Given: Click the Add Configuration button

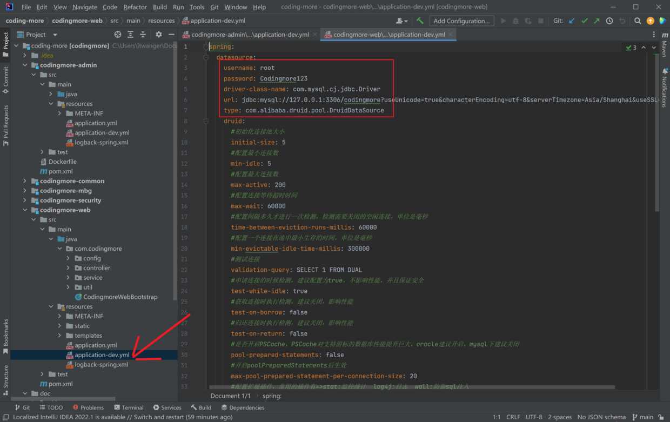Looking at the screenshot, I should [461, 21].
